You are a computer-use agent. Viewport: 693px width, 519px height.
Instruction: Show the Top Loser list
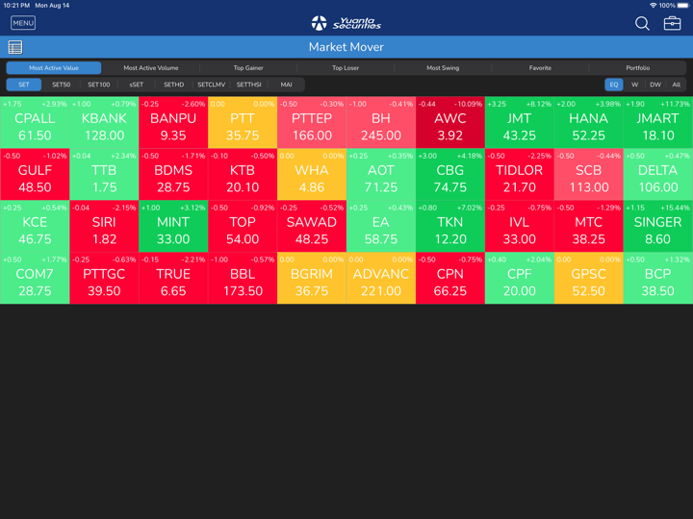tap(346, 68)
